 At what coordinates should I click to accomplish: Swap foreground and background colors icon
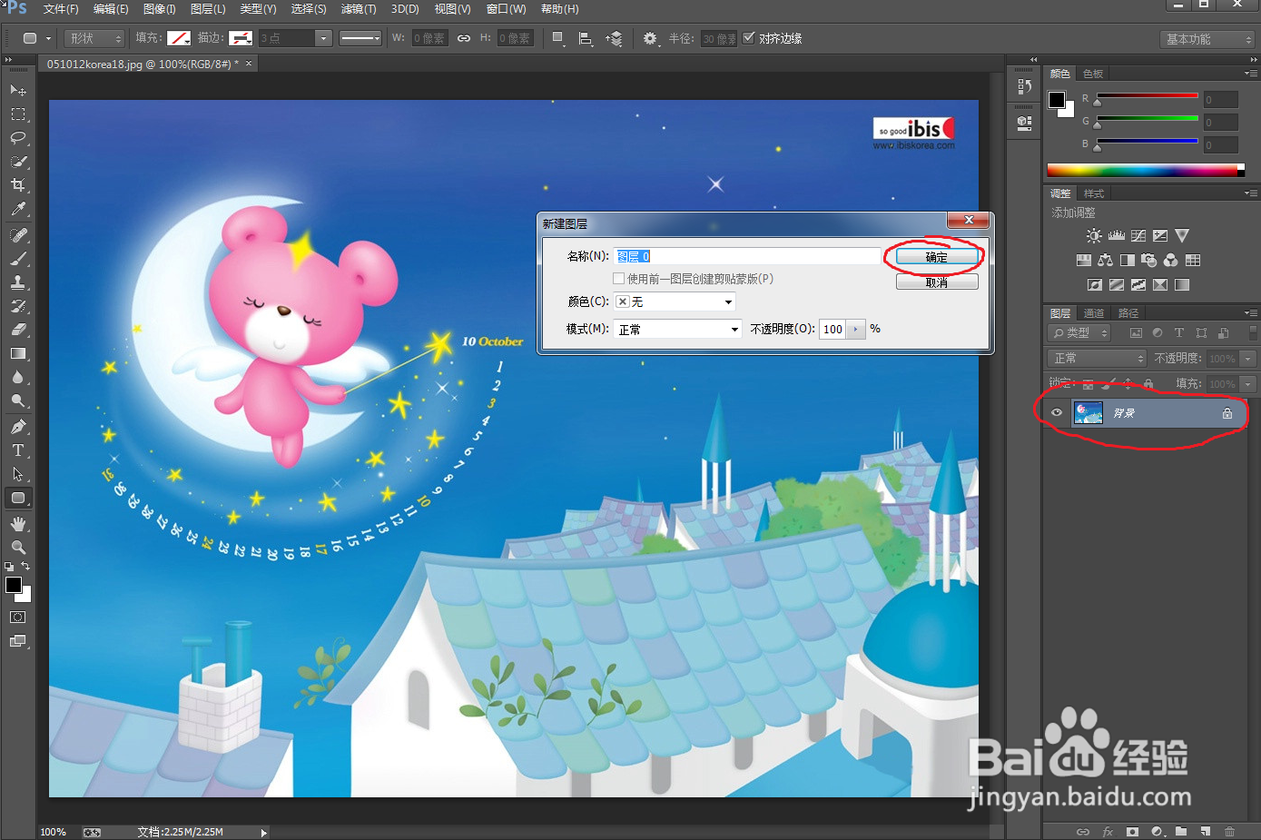coord(25,567)
